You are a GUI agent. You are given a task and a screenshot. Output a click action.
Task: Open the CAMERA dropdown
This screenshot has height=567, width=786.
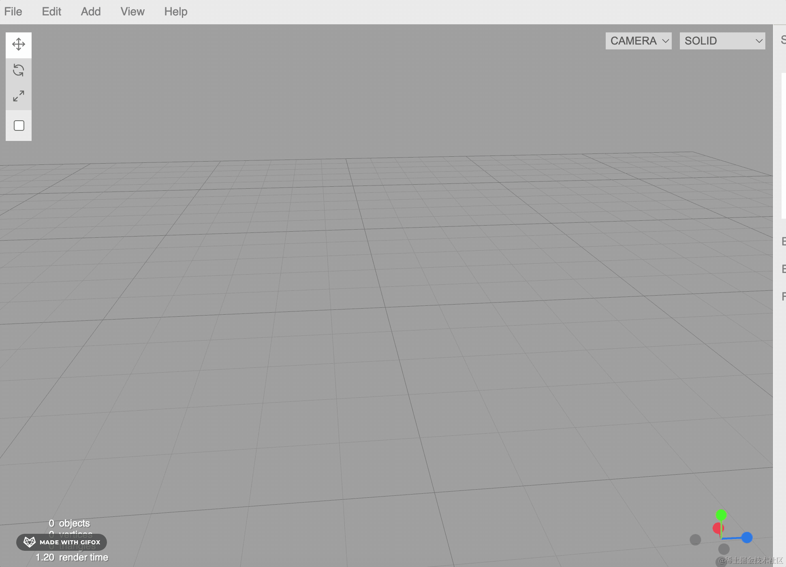click(x=639, y=41)
